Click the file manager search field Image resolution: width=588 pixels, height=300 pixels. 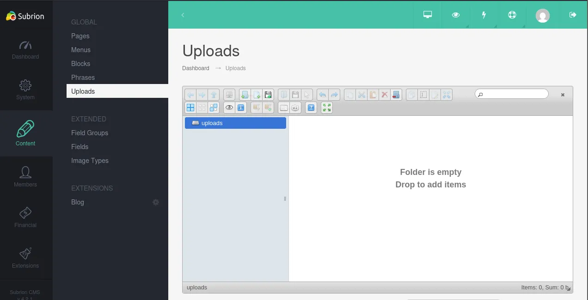pos(514,94)
